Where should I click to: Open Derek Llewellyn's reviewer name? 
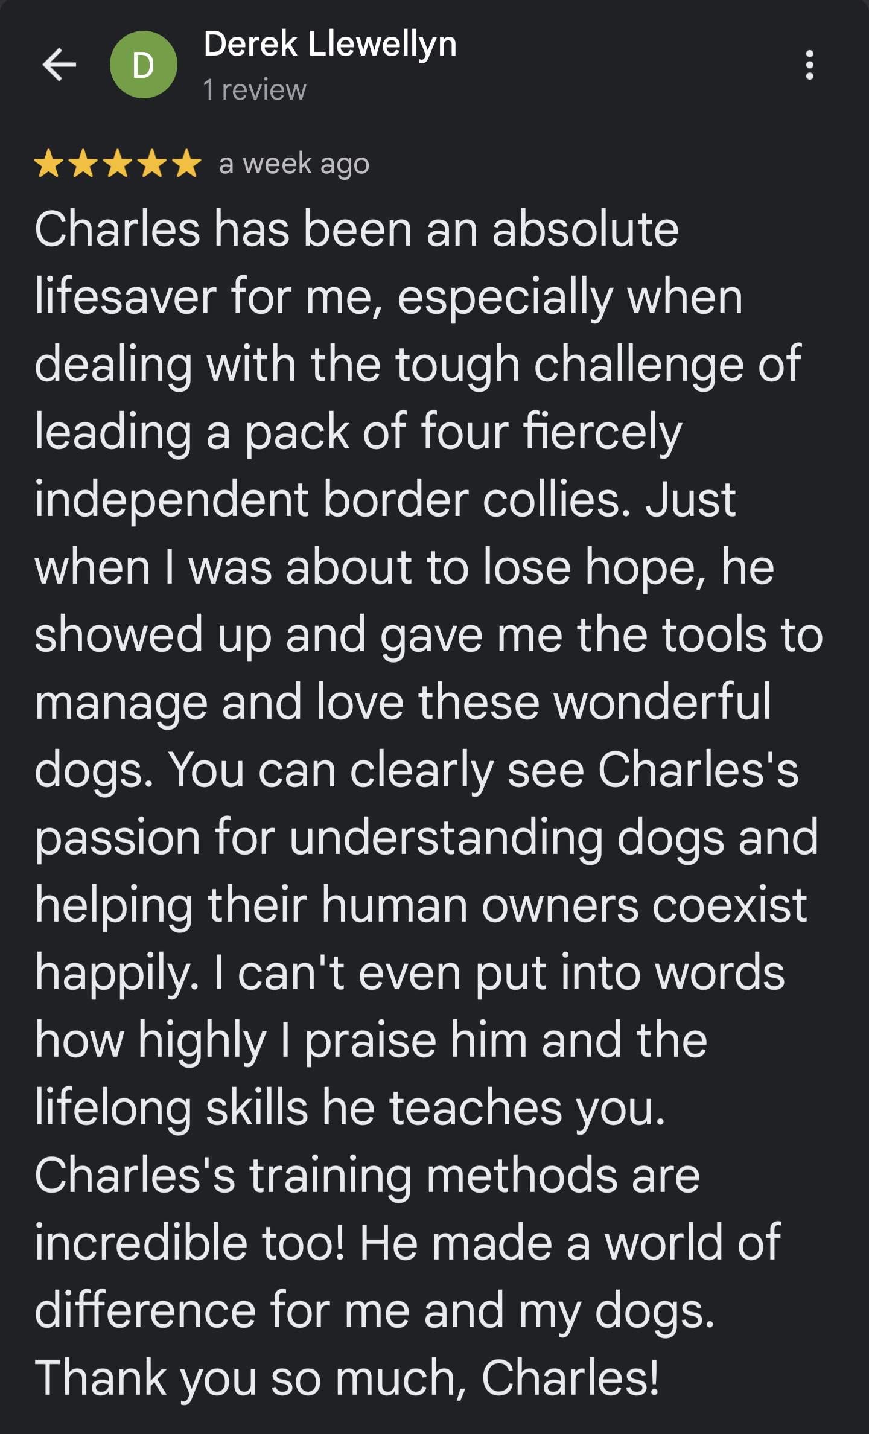coord(330,45)
